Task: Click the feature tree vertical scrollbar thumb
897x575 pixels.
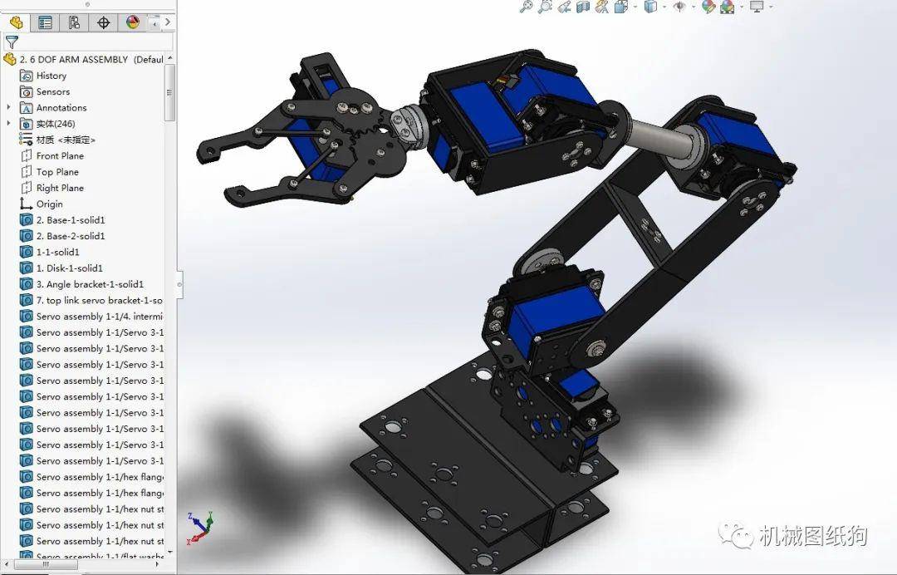Action: 170,91
